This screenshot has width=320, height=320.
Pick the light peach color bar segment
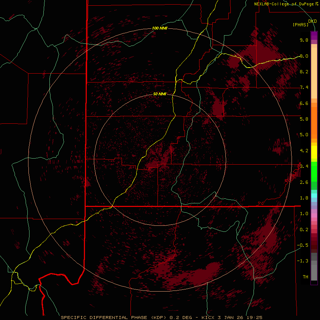coord(314,73)
